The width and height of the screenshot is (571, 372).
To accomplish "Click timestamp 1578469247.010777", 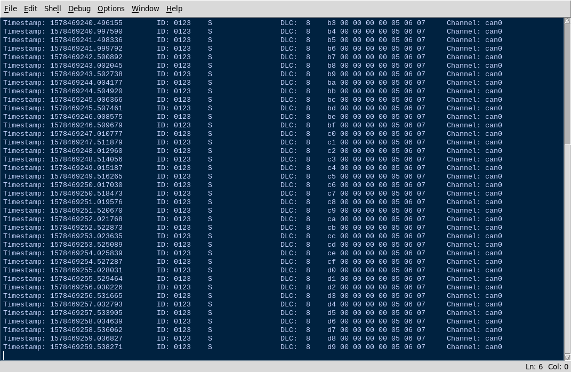I will [86, 134].
